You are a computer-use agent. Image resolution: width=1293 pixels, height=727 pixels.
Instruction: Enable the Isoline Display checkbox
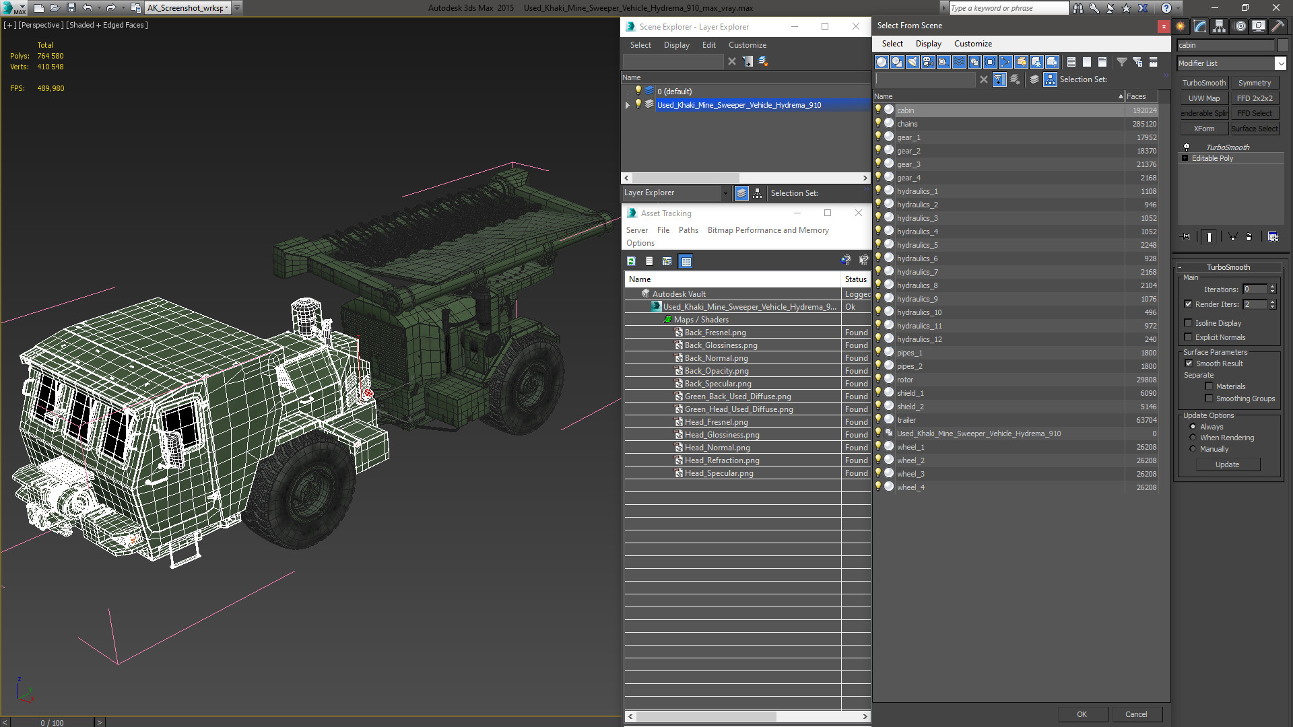click(x=1189, y=323)
